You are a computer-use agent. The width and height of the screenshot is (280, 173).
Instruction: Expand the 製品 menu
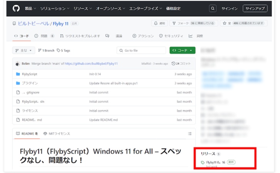[x=30, y=8]
